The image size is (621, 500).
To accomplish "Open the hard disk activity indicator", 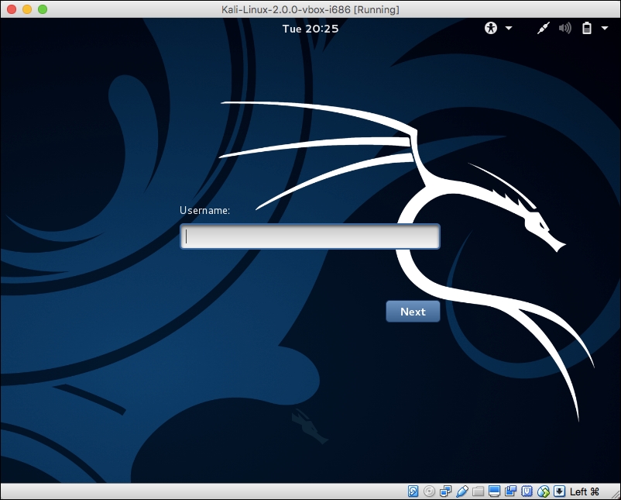I will click(x=413, y=491).
